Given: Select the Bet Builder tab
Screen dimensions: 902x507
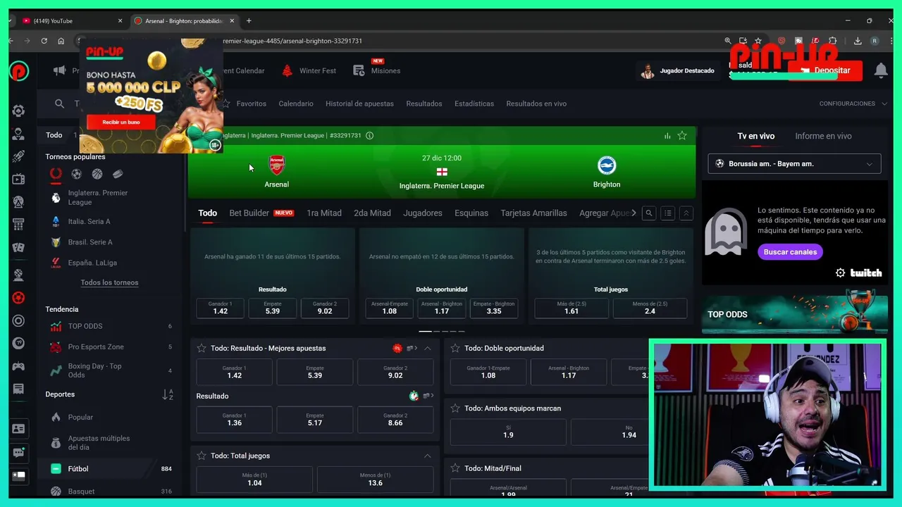Looking at the screenshot, I should pyautogui.click(x=261, y=213).
